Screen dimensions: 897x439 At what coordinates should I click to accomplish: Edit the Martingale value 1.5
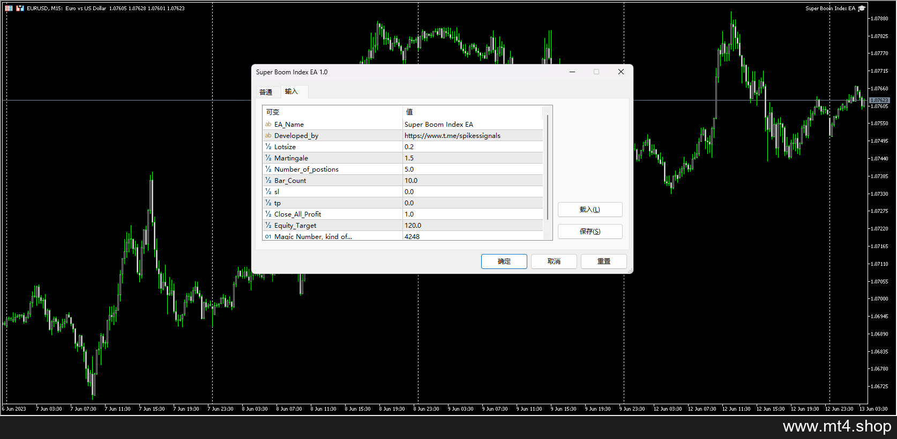[x=473, y=158]
